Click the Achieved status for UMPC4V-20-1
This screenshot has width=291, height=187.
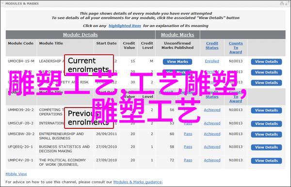pyautogui.click(x=212, y=160)
